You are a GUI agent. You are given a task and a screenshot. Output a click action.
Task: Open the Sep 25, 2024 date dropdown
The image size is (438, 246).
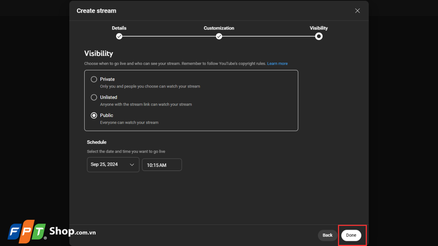point(113,165)
